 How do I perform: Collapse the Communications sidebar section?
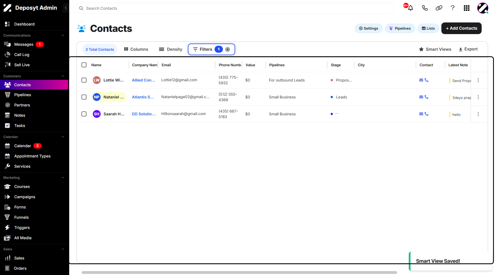click(x=63, y=35)
